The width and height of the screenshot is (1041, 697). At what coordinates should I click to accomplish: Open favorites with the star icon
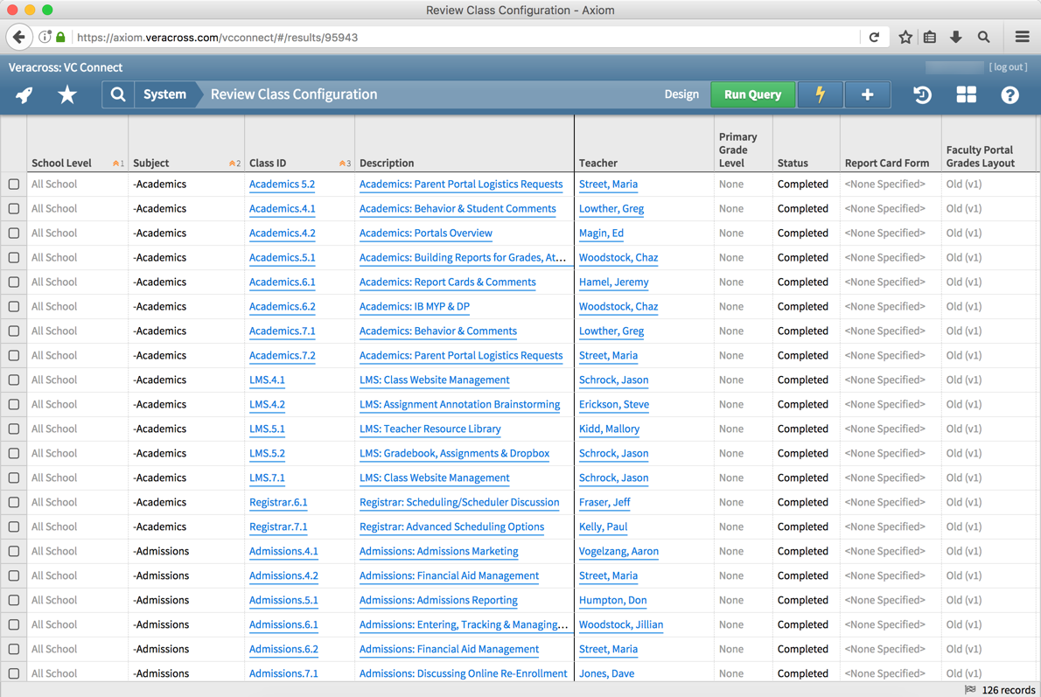(67, 94)
